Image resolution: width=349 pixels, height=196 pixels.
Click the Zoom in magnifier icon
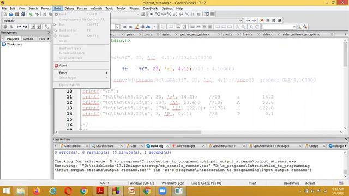tap(238, 27)
